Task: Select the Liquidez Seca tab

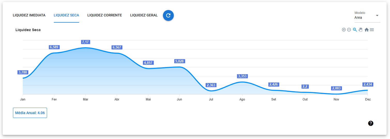Action: point(66,15)
